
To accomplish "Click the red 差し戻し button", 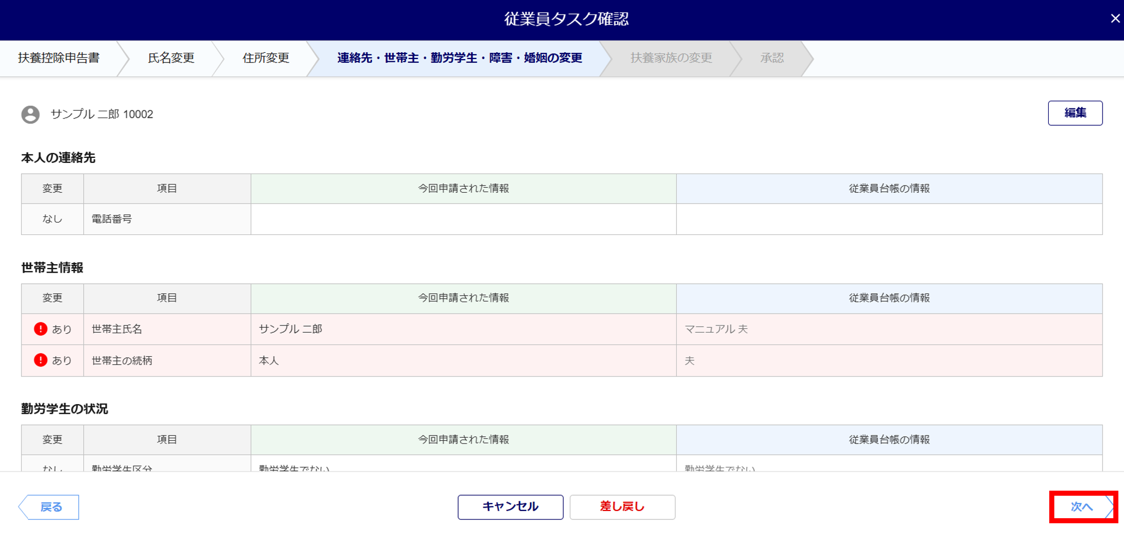I will click(x=622, y=507).
